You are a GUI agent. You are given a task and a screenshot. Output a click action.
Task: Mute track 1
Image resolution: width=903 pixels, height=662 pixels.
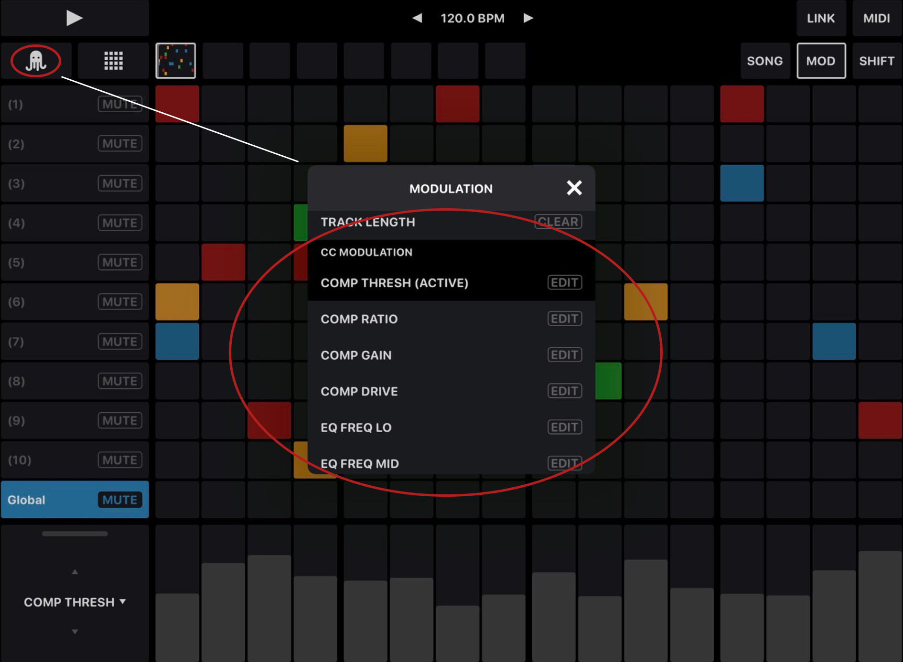point(120,104)
